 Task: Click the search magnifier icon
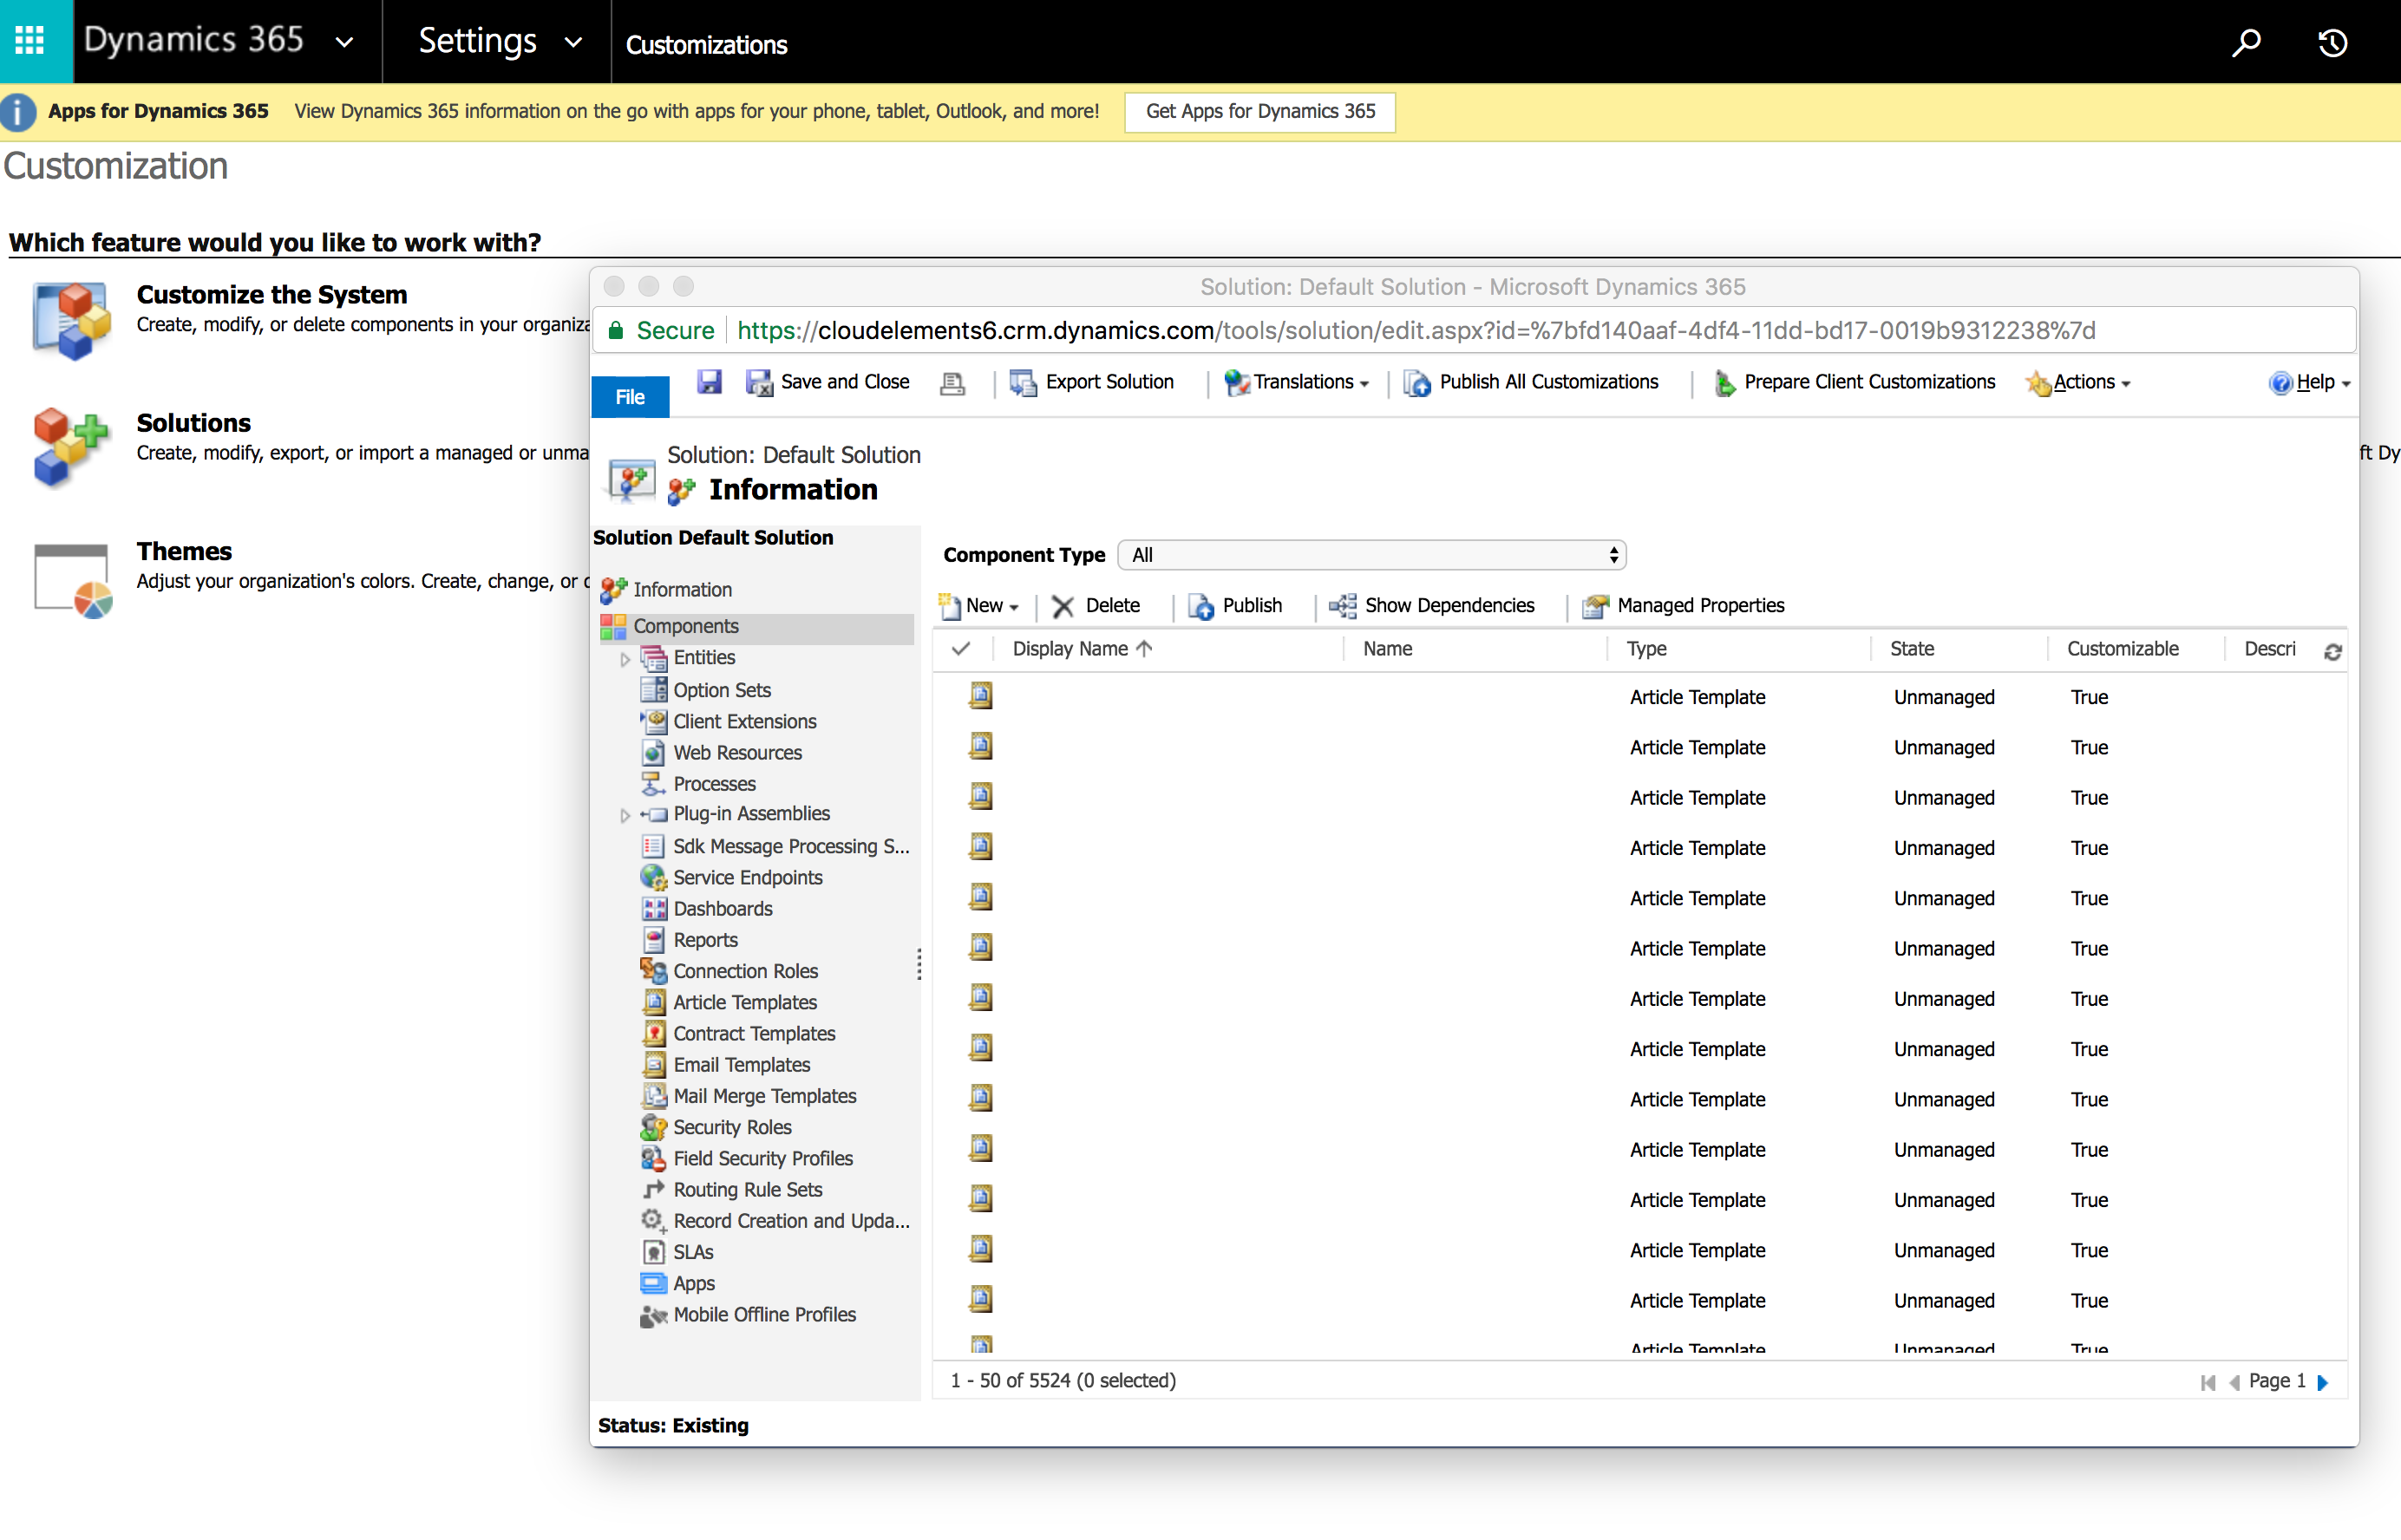pos(2246,42)
